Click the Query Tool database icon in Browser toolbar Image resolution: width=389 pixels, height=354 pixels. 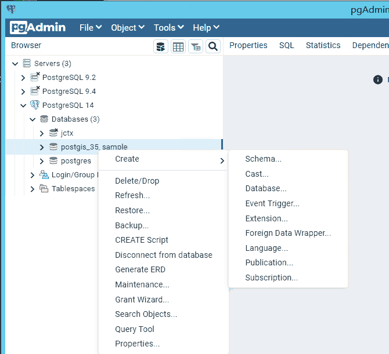pos(161,46)
